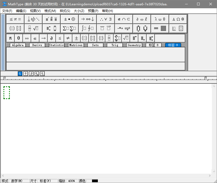Insert the plus-minus symbol

(x=76, y=38)
